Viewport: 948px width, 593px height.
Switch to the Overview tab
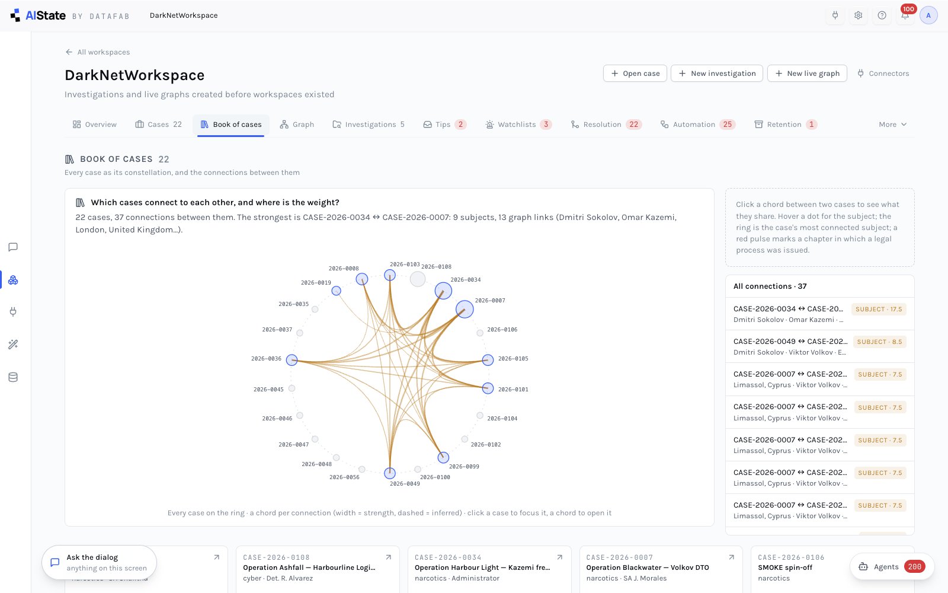95,125
